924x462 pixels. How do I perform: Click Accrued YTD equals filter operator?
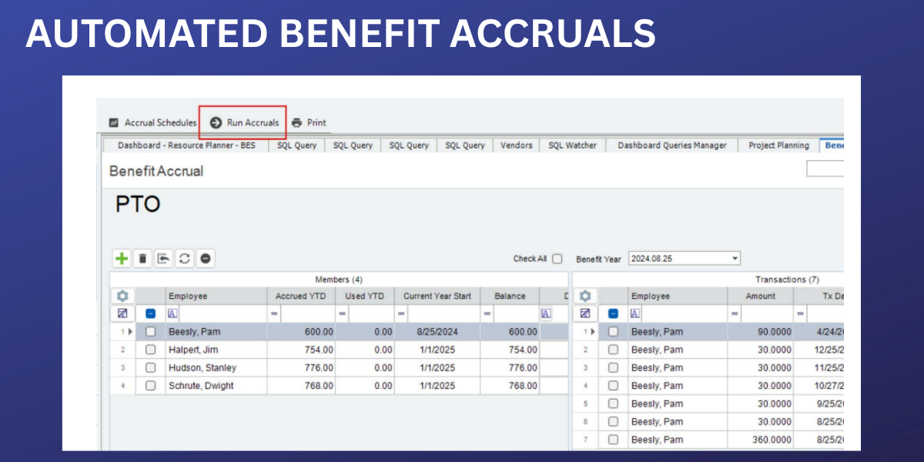[273, 314]
